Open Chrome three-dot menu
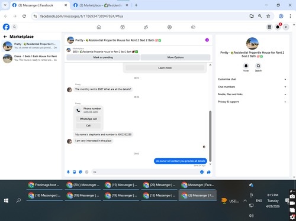Image resolution: width=296 pixels, height=221 pixels. 290,16
